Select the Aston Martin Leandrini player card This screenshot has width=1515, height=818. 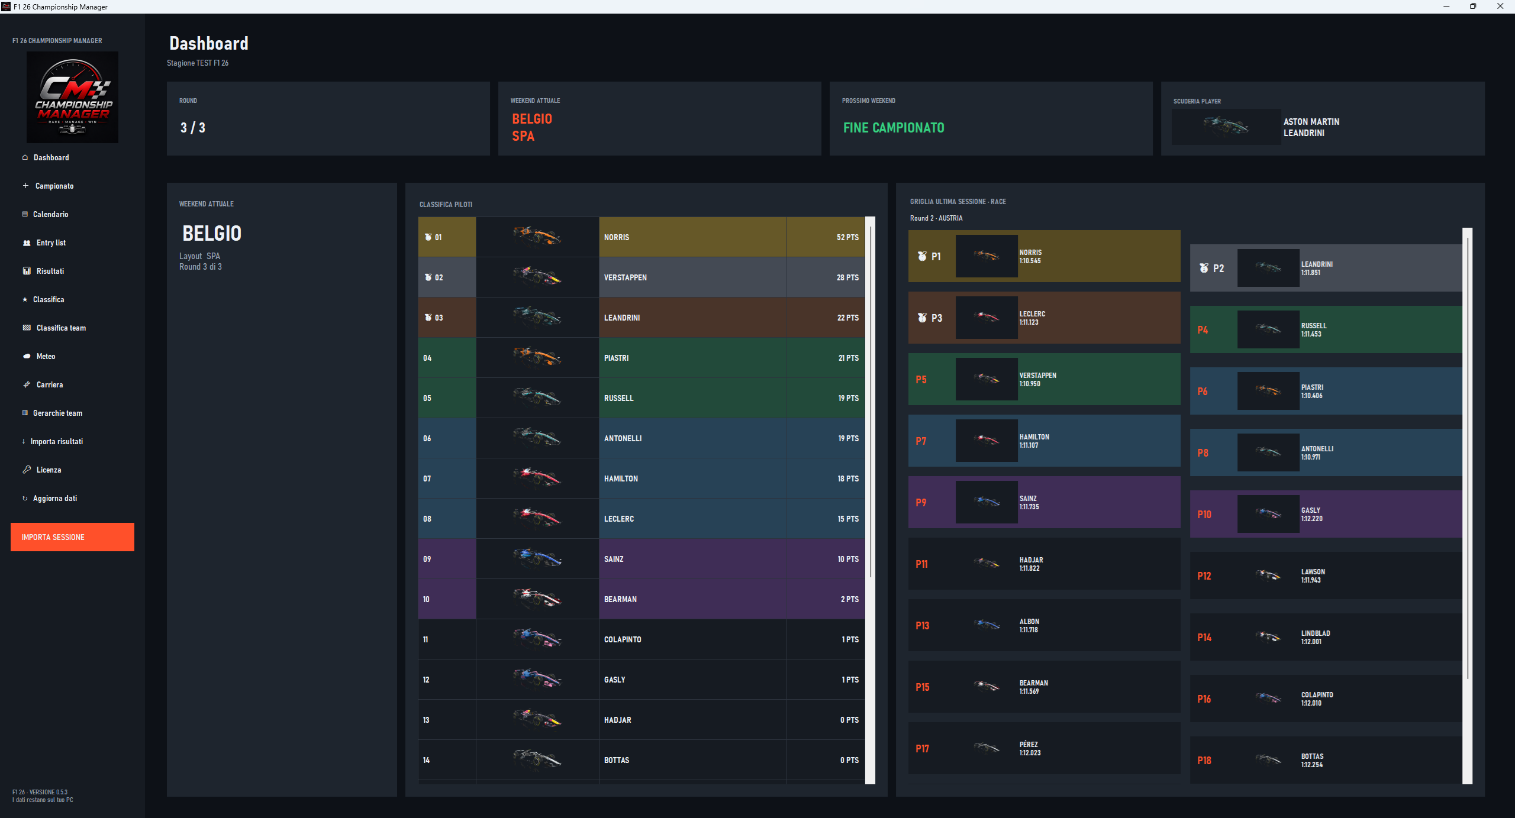1323,118
